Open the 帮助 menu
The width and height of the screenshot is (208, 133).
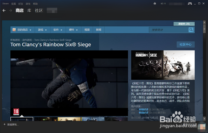click(35, 4)
